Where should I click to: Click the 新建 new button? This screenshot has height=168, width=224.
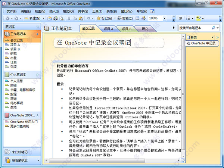[x=32, y=18]
